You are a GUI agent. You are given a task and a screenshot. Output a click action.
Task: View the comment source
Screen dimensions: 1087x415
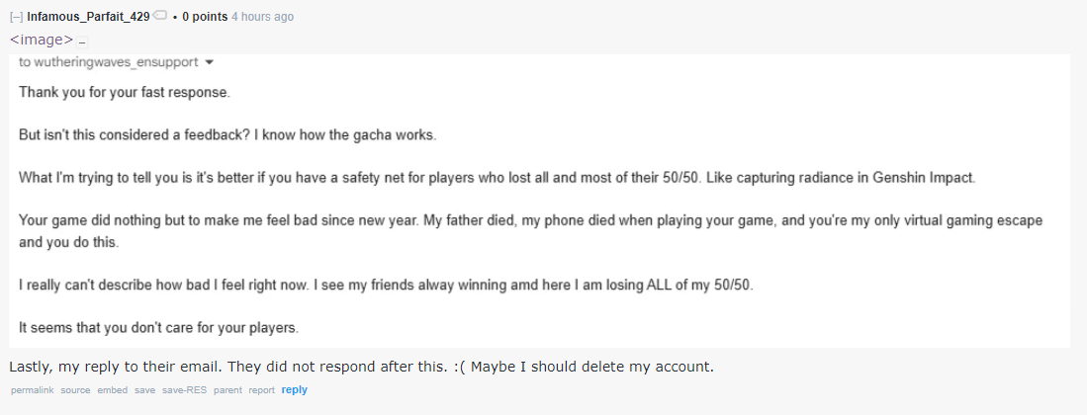[x=75, y=390]
